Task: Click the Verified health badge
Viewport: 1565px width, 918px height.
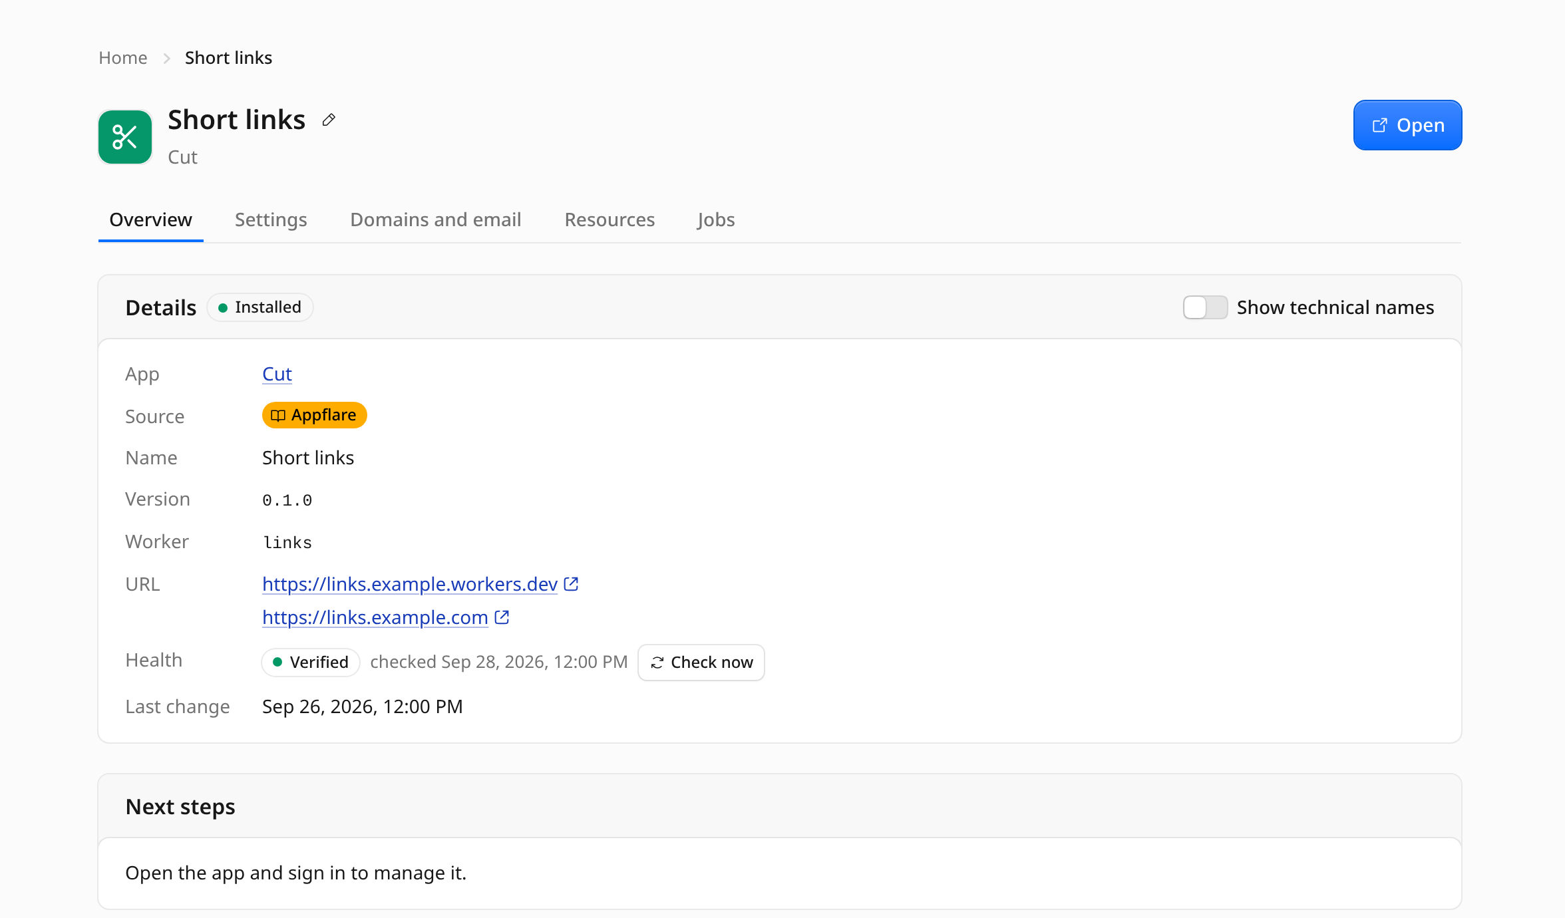Action: coord(311,663)
